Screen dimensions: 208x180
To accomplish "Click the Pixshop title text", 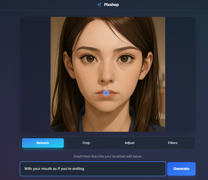I will tap(111, 5).
